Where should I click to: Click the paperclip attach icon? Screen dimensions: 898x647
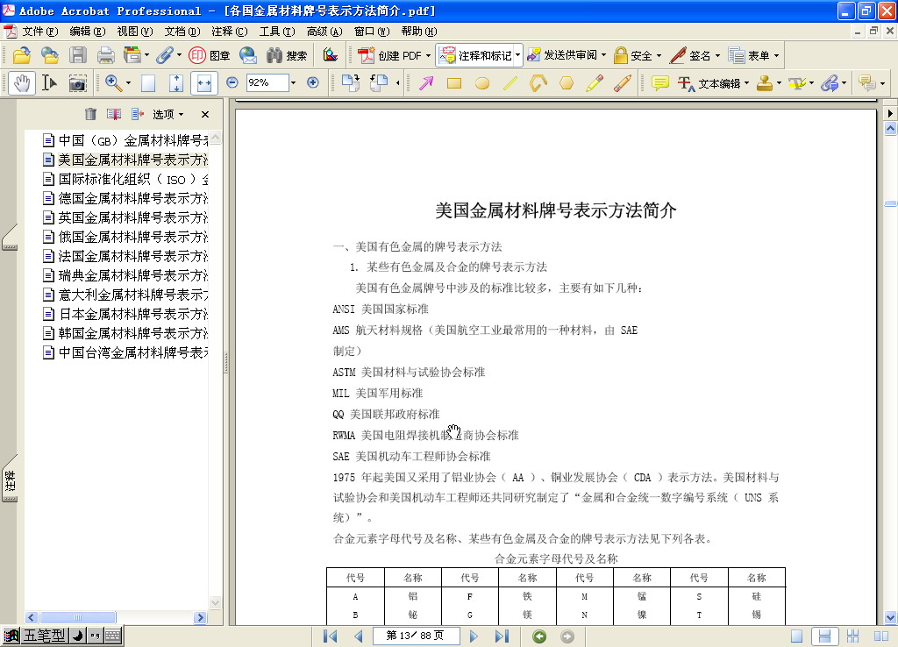164,55
